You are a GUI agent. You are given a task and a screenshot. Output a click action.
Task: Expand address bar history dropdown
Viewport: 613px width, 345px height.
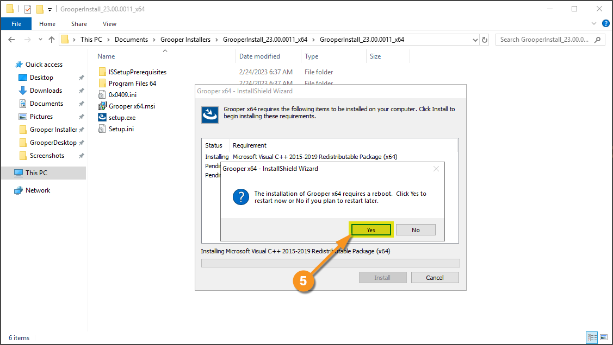pos(475,40)
